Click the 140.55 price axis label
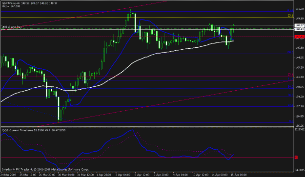This screenshot has height=177, width=305. tap(299, 87)
